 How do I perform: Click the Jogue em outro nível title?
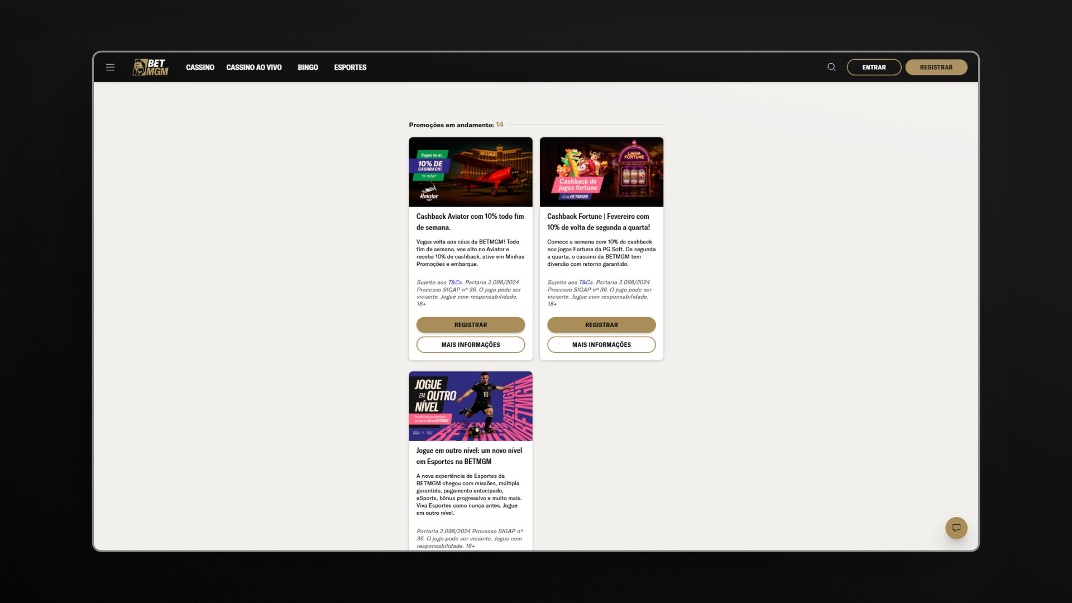[x=469, y=456]
